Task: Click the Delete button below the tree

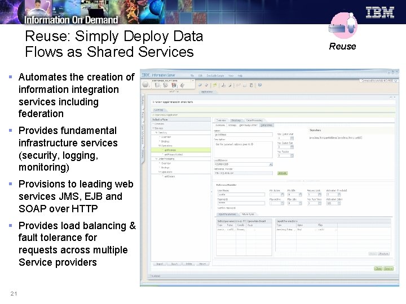Action: click(x=189, y=264)
